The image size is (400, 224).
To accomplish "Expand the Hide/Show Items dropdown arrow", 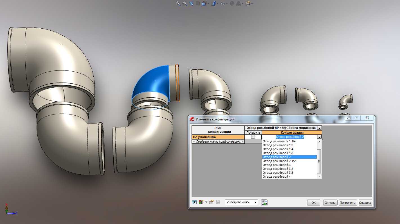I will click(227, 4).
